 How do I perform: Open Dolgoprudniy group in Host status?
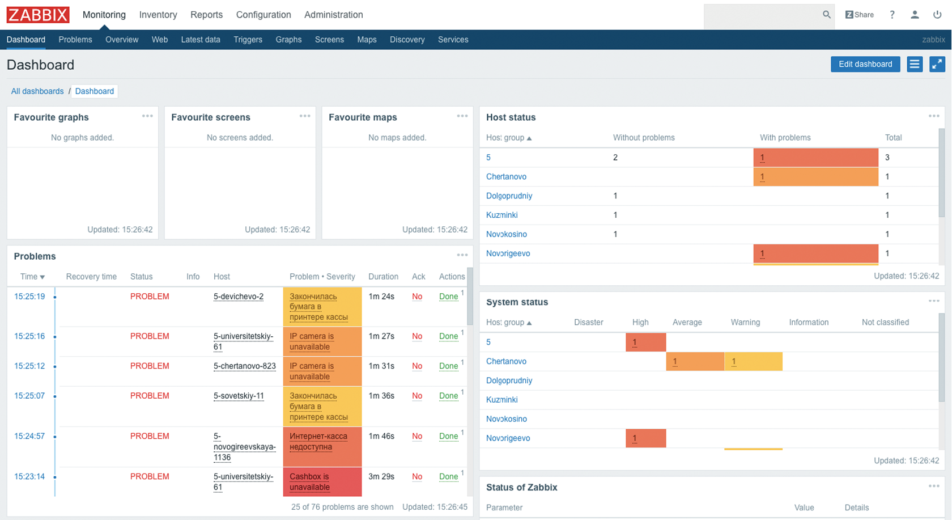pos(509,196)
